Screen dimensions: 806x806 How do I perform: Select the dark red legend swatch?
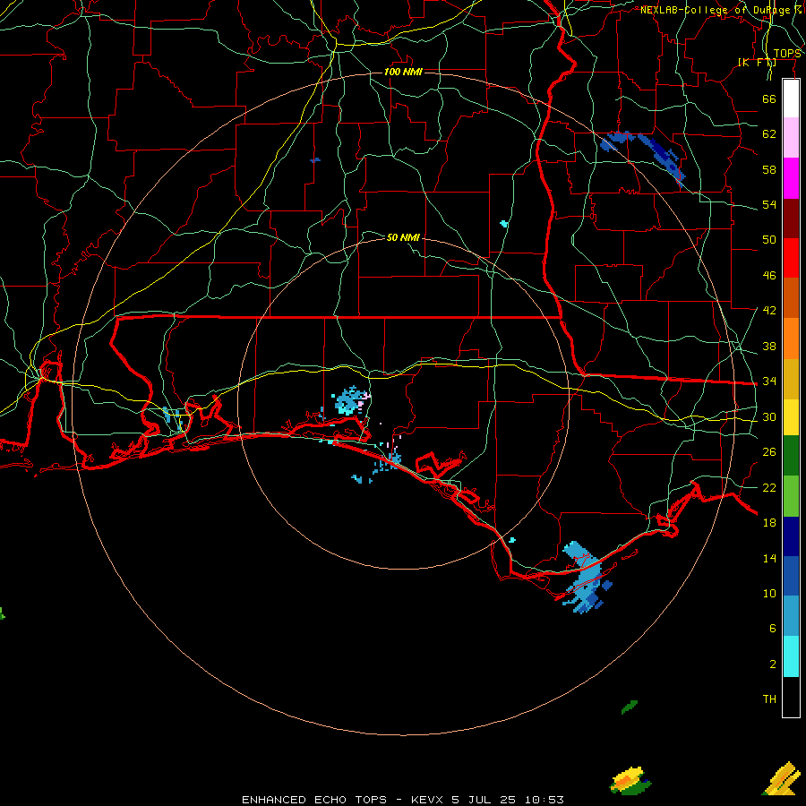791,218
